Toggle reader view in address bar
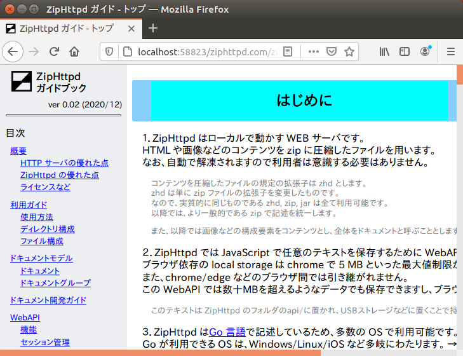Screen dimensions: 463x356 [x=287, y=51]
